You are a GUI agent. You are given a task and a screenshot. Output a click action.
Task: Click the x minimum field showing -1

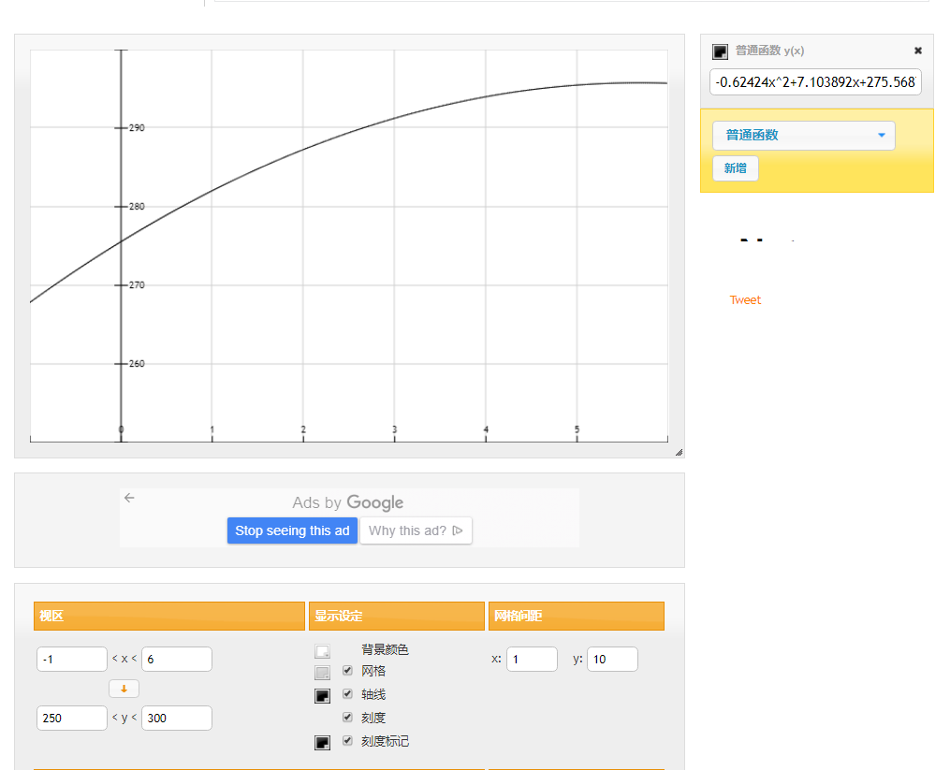coord(72,660)
